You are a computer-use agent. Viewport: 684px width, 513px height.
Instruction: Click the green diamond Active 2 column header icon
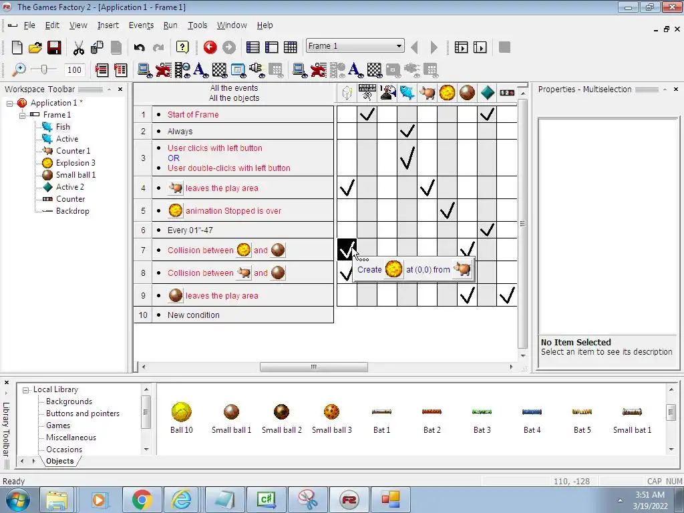[487, 92]
